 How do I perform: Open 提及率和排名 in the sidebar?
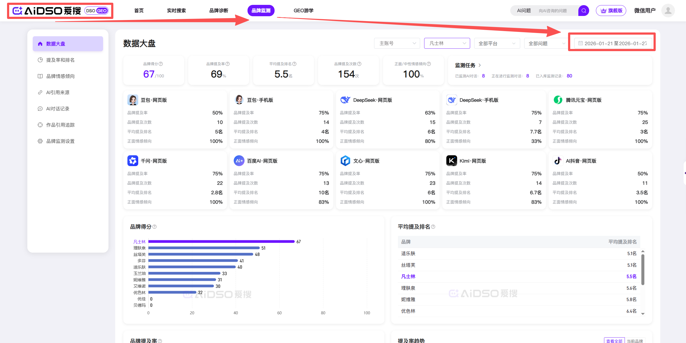click(60, 60)
